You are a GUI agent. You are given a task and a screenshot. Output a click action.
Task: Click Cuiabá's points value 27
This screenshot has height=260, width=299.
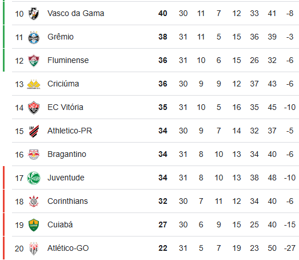(x=163, y=224)
